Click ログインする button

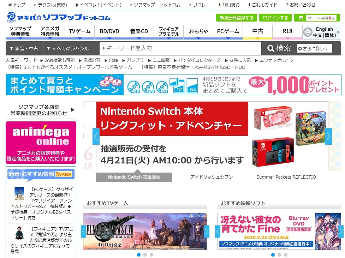point(275,18)
